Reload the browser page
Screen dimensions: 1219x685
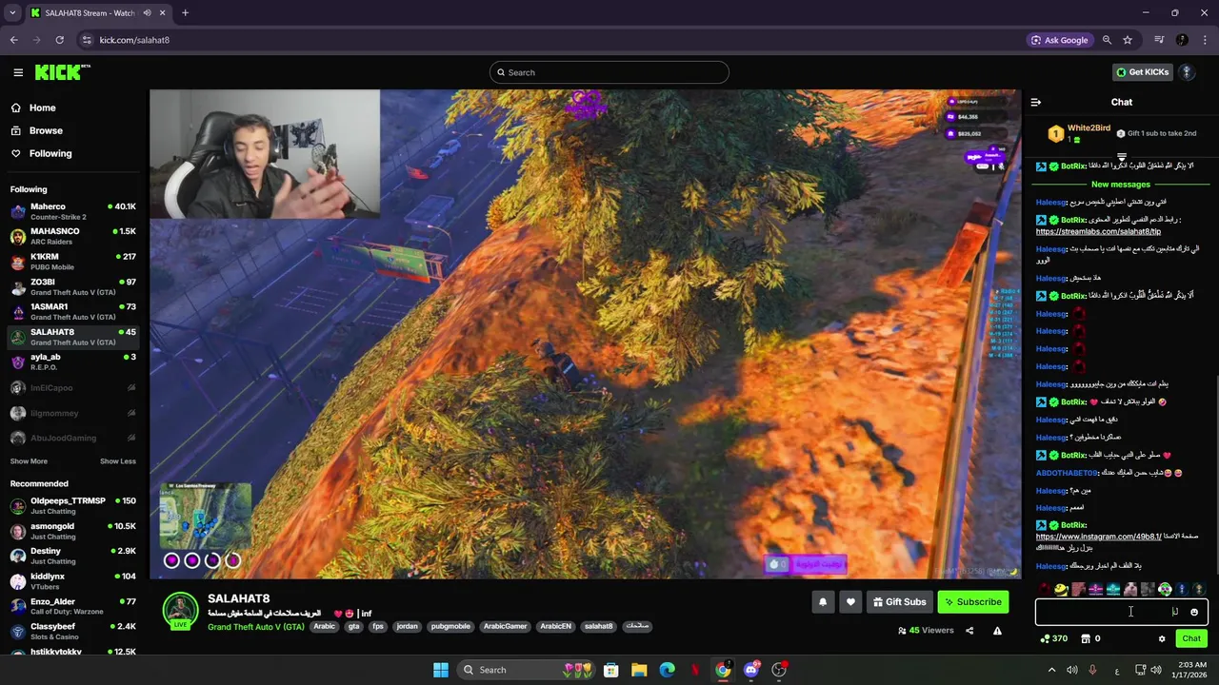point(59,40)
